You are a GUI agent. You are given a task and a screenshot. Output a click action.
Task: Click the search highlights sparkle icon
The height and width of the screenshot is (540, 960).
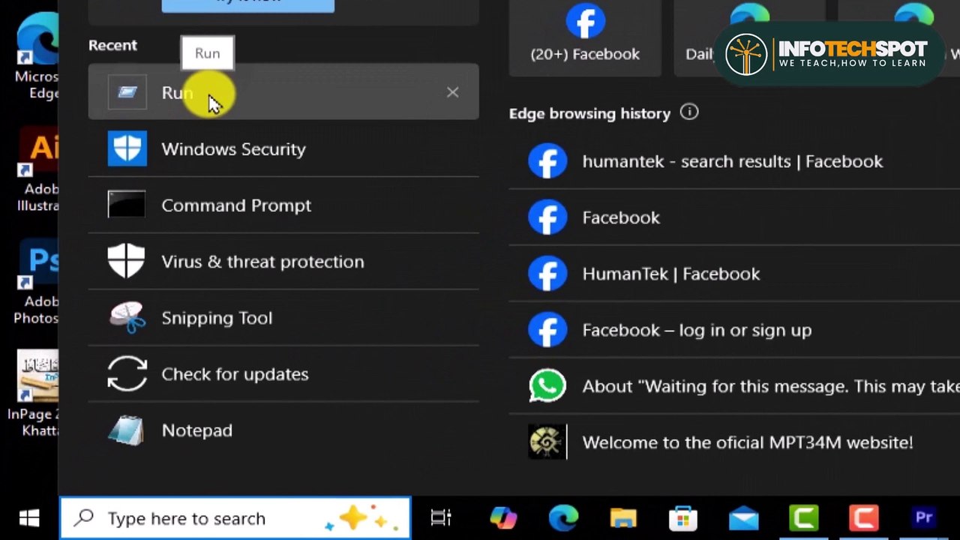pos(363,517)
